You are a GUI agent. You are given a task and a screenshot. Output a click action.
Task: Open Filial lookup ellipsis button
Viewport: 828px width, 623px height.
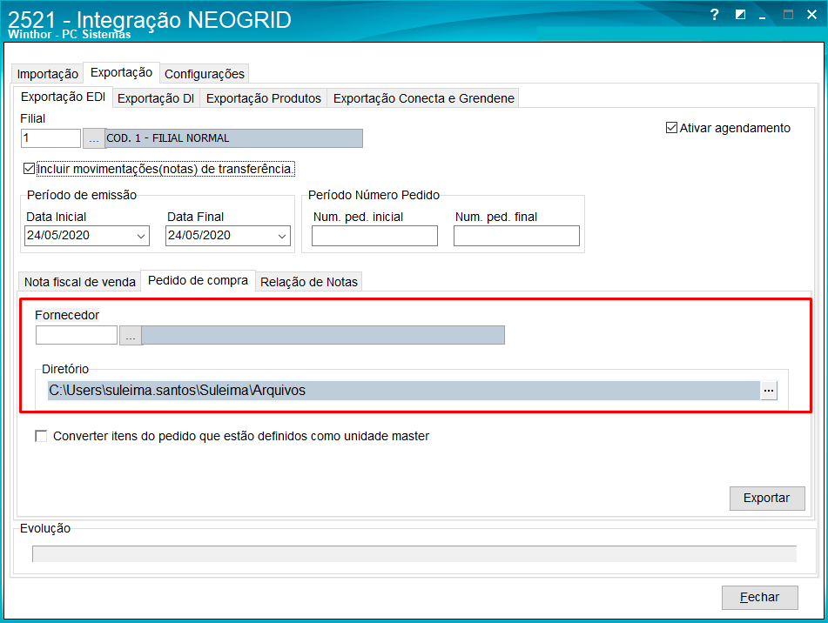94,138
